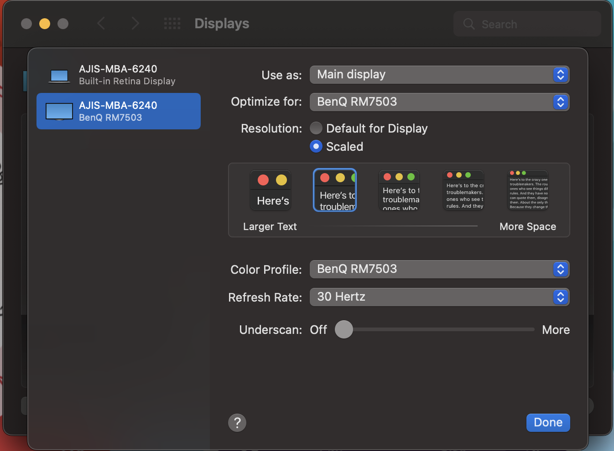The width and height of the screenshot is (614, 451).
Task: Click the show all preferences grid icon
Action: 172,24
